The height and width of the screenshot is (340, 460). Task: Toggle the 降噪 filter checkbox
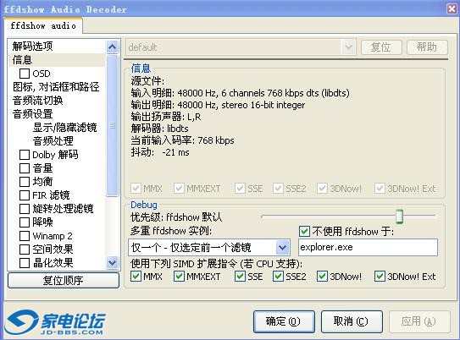25,222
